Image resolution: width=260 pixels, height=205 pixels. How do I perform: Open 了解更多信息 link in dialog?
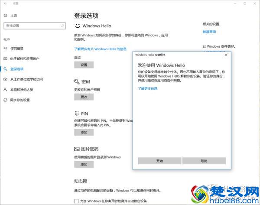[148, 88]
